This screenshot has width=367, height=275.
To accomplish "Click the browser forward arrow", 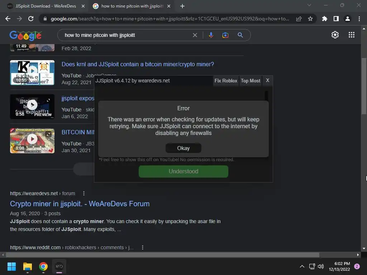I will point(19,19).
